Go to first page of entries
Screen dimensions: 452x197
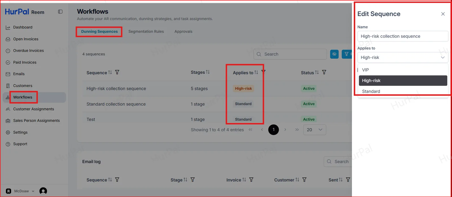(x=250, y=130)
